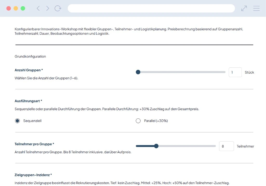Click the Zielgruppen-Inzidenz field label
266x186 pixels.
click(33, 175)
